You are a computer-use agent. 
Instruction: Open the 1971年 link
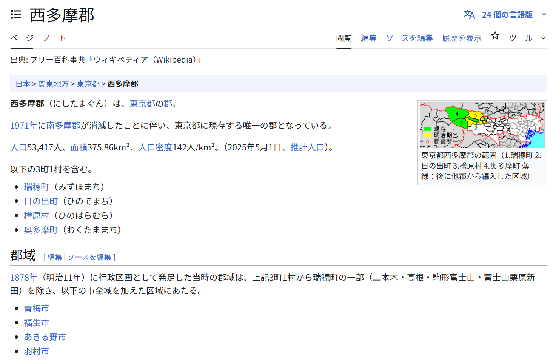24,126
